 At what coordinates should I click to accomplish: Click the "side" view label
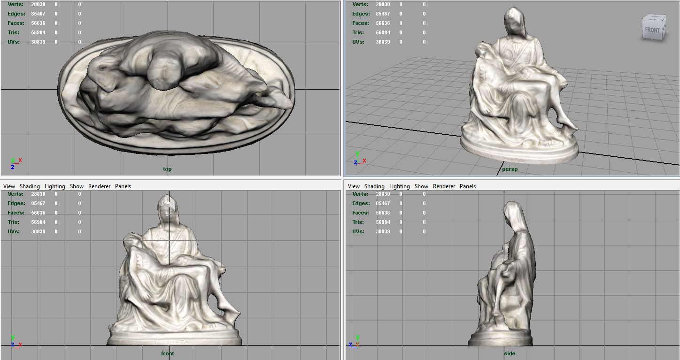coord(510,353)
